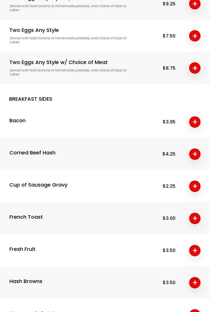The width and height of the screenshot is (219, 312).
Task: Add the $9.25 item at the top
Action: click(195, 4)
